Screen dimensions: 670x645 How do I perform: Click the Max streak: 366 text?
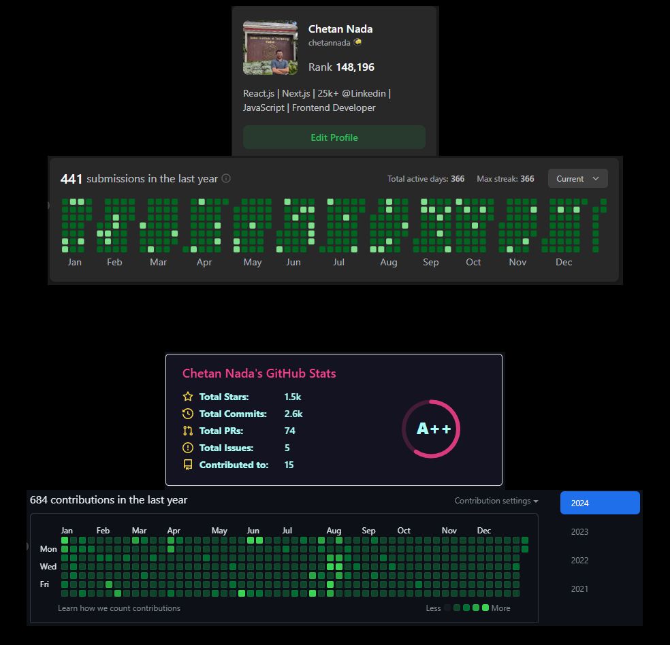pyautogui.click(x=505, y=179)
